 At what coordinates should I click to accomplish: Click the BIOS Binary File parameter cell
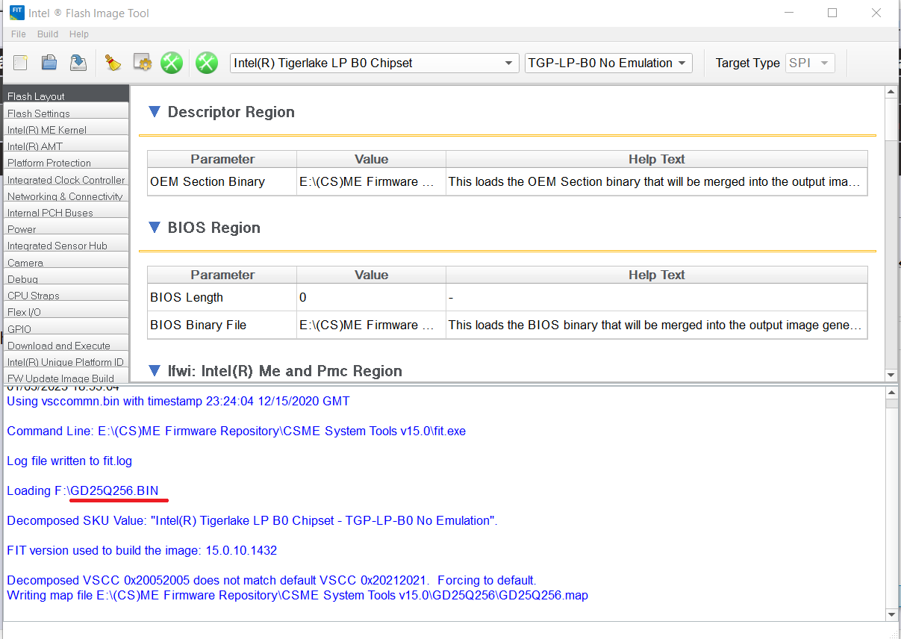click(x=222, y=325)
